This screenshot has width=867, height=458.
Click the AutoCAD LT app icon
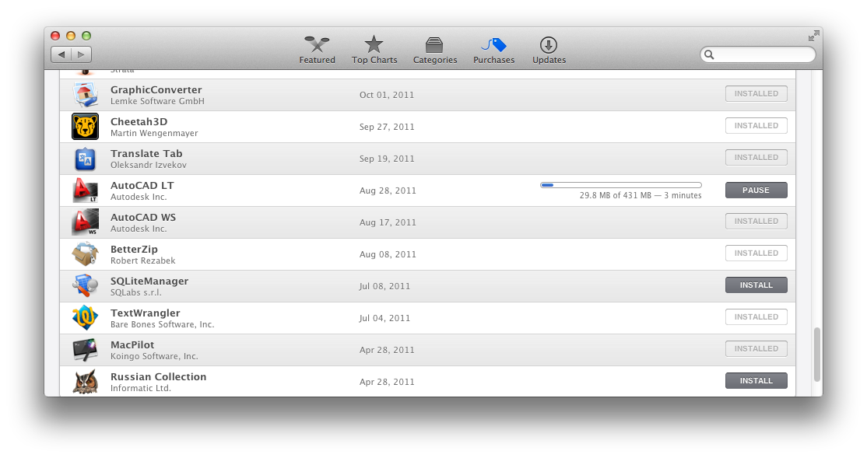click(85, 191)
